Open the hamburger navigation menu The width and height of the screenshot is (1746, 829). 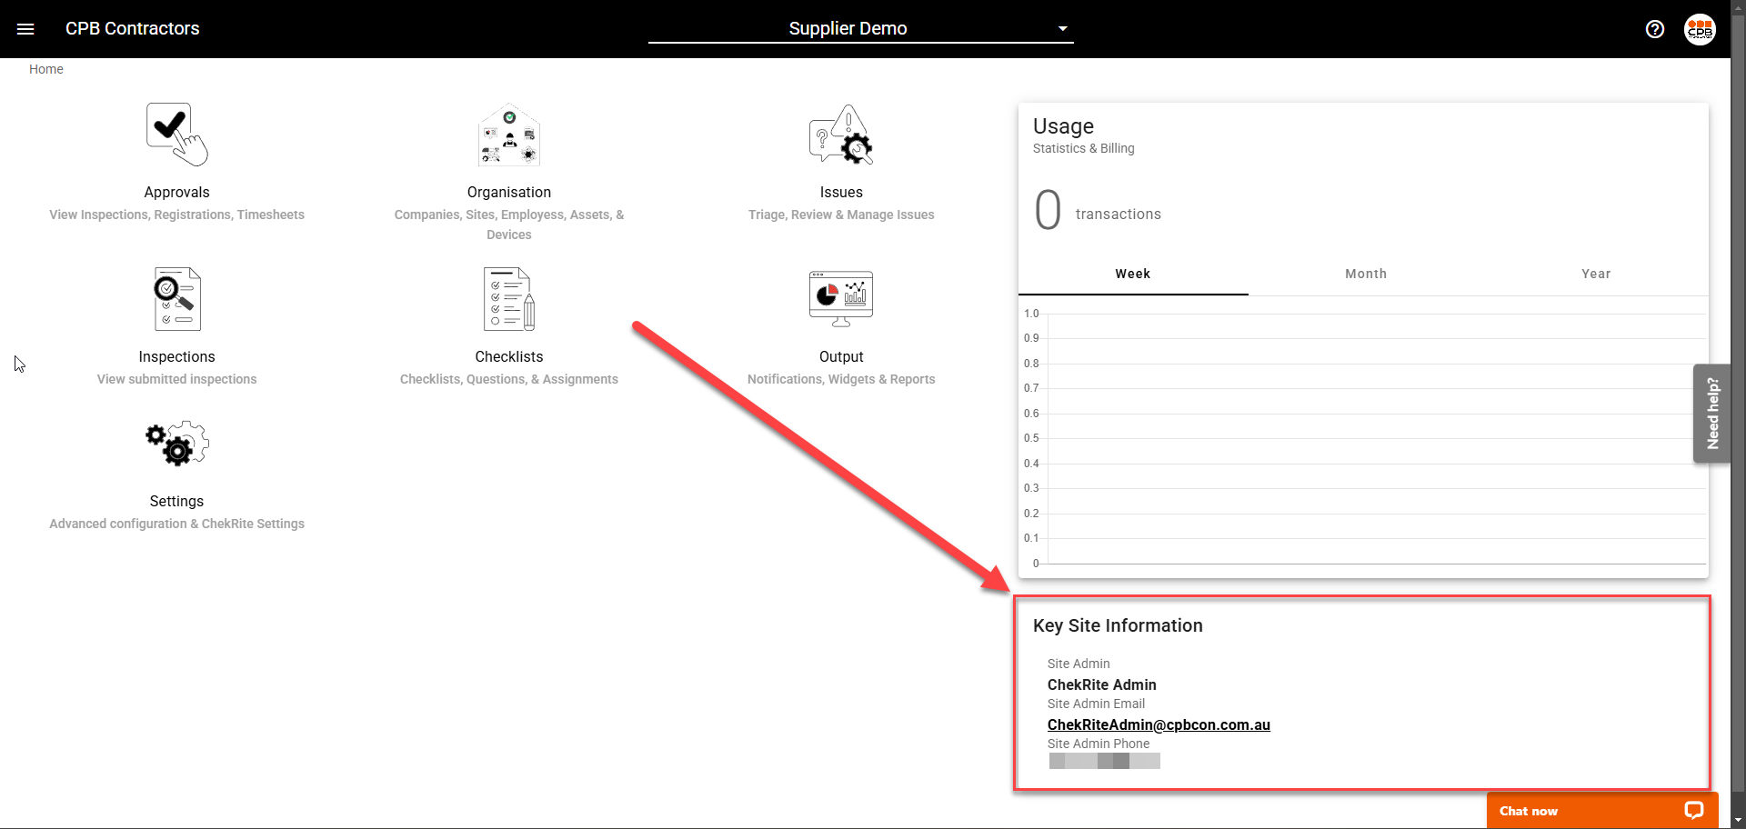pyautogui.click(x=25, y=29)
